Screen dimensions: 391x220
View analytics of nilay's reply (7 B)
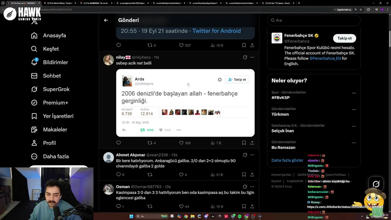(x=216, y=143)
